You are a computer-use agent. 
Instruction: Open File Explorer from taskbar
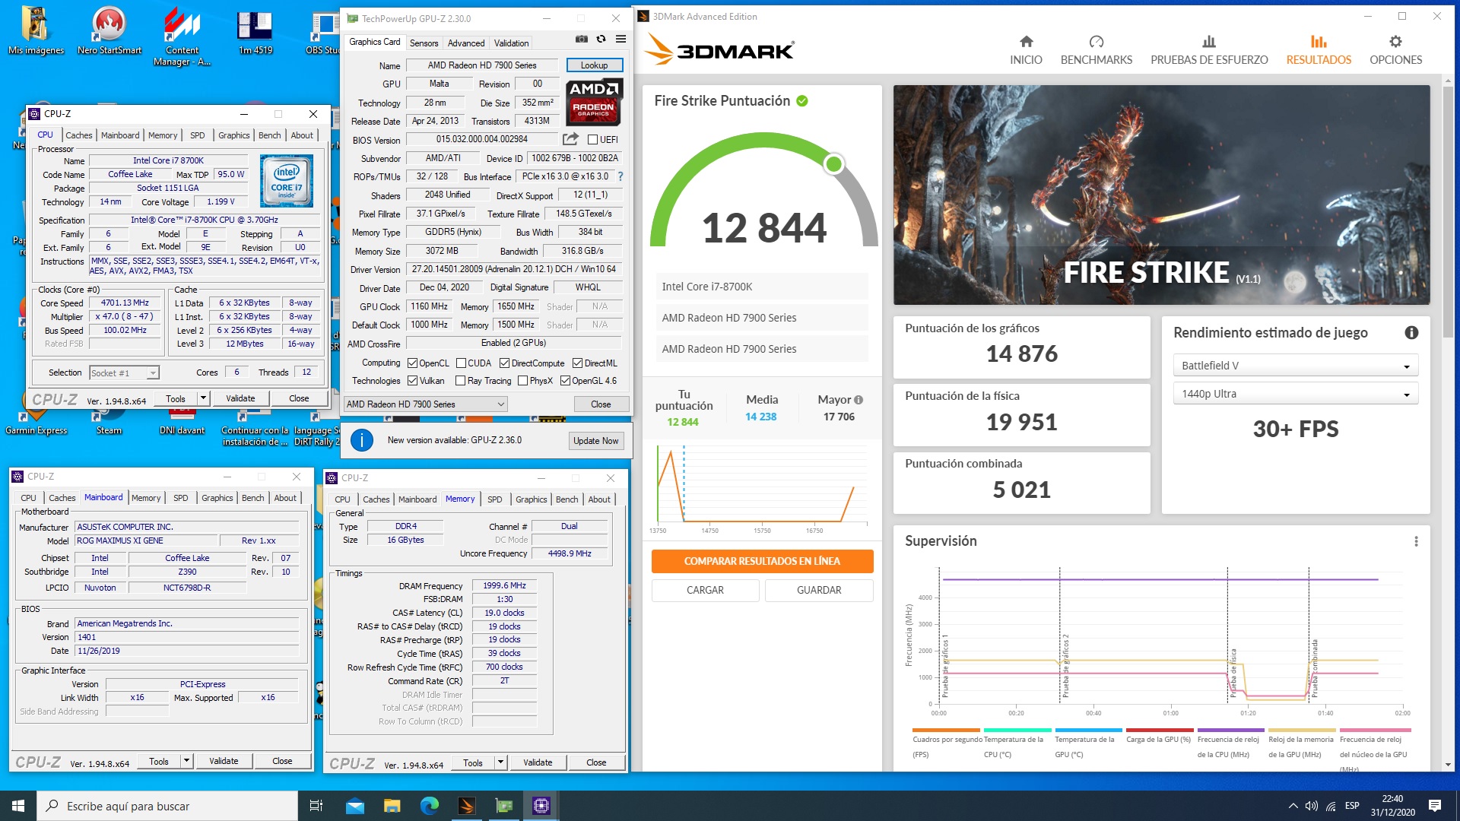coord(392,806)
